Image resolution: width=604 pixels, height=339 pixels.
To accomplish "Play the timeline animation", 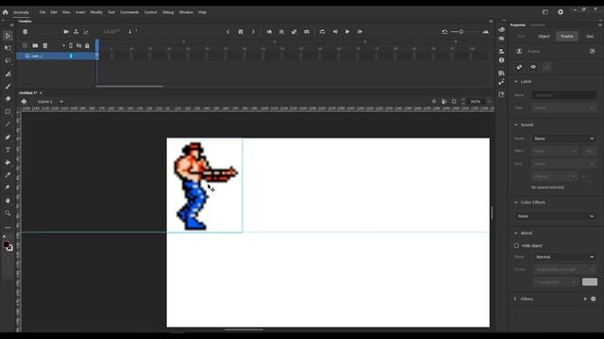I will pyautogui.click(x=347, y=31).
